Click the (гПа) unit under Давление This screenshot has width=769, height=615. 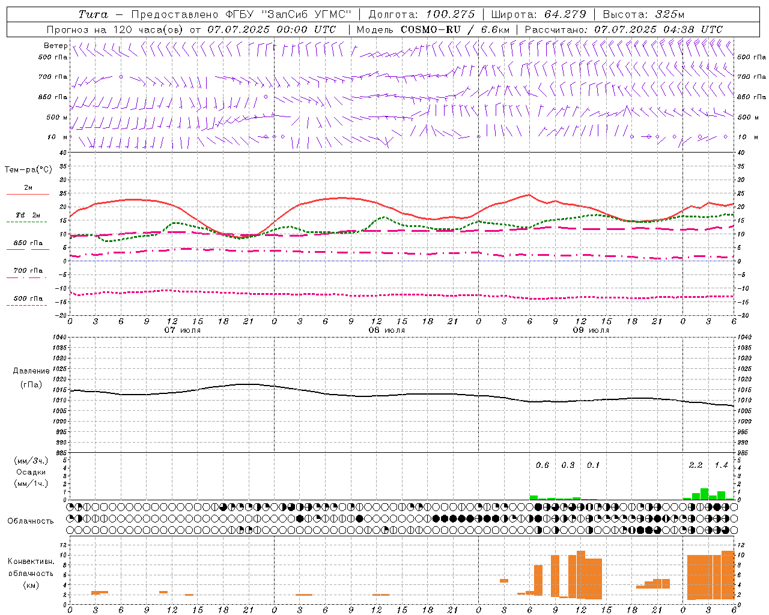[x=31, y=384]
